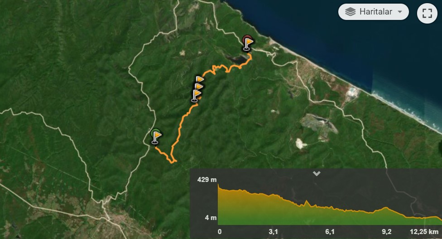Screen dimensions: 442x239
Task: Select the red finish flag marker
Action: click(x=248, y=43)
